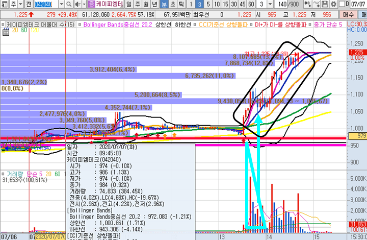Image resolution: width=367 pixels, height=240 pixels.
Task: Click the 13 time axis marker
Action: [x=222, y=237]
